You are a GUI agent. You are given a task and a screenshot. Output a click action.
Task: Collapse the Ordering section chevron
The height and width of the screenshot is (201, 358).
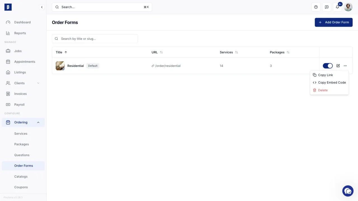tap(38, 122)
